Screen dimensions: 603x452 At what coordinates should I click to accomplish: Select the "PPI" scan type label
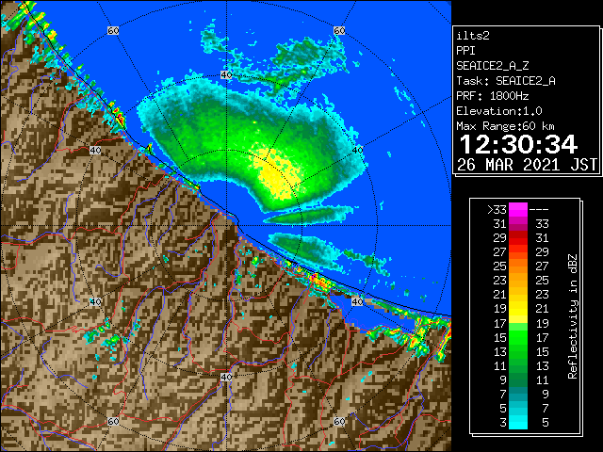(465, 51)
